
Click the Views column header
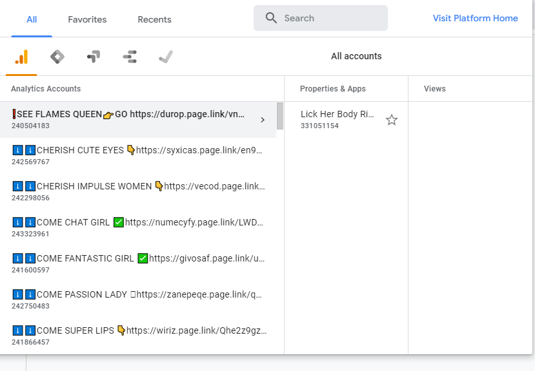(435, 89)
